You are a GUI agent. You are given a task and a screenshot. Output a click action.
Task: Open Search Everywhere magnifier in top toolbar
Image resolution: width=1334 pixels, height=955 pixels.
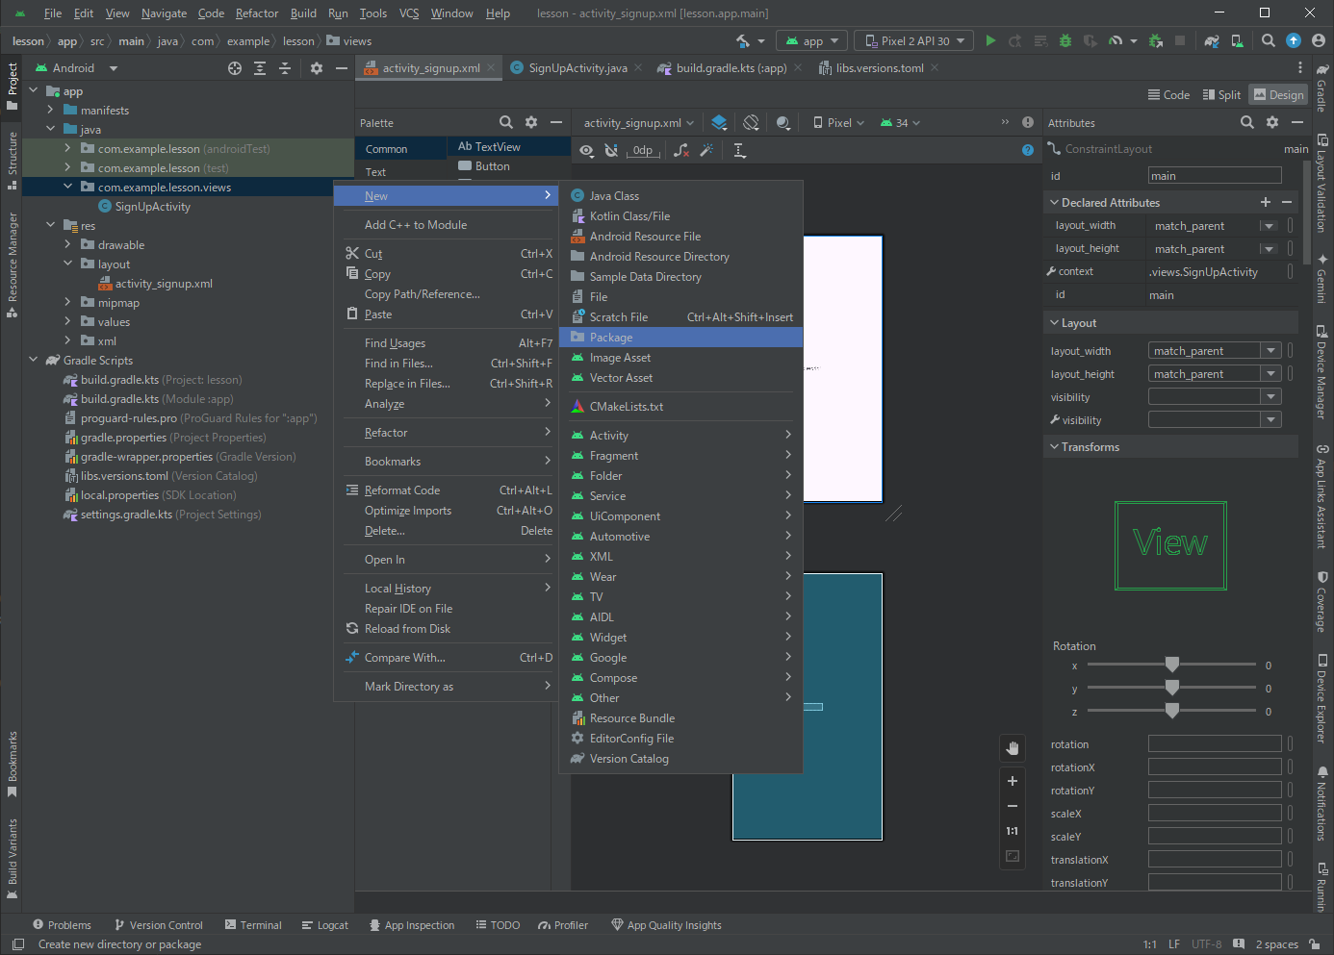1269,41
